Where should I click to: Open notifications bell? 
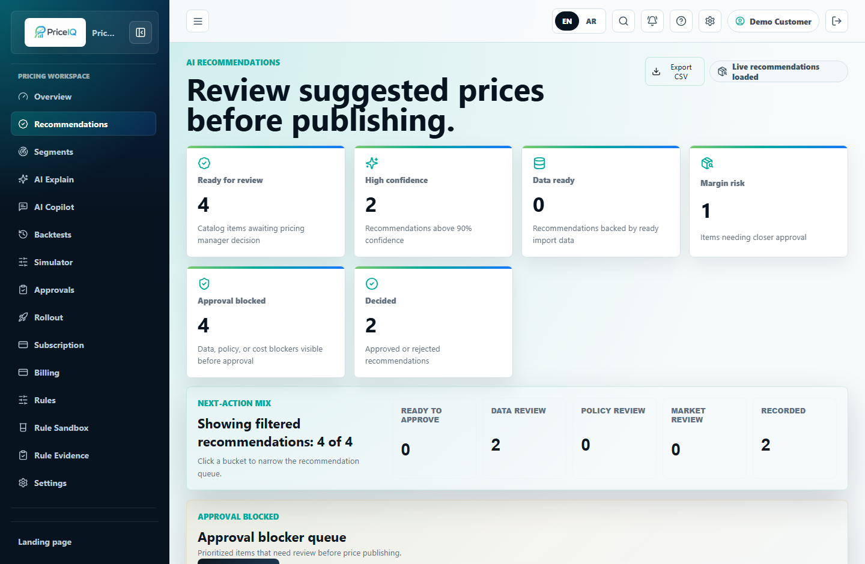(652, 21)
